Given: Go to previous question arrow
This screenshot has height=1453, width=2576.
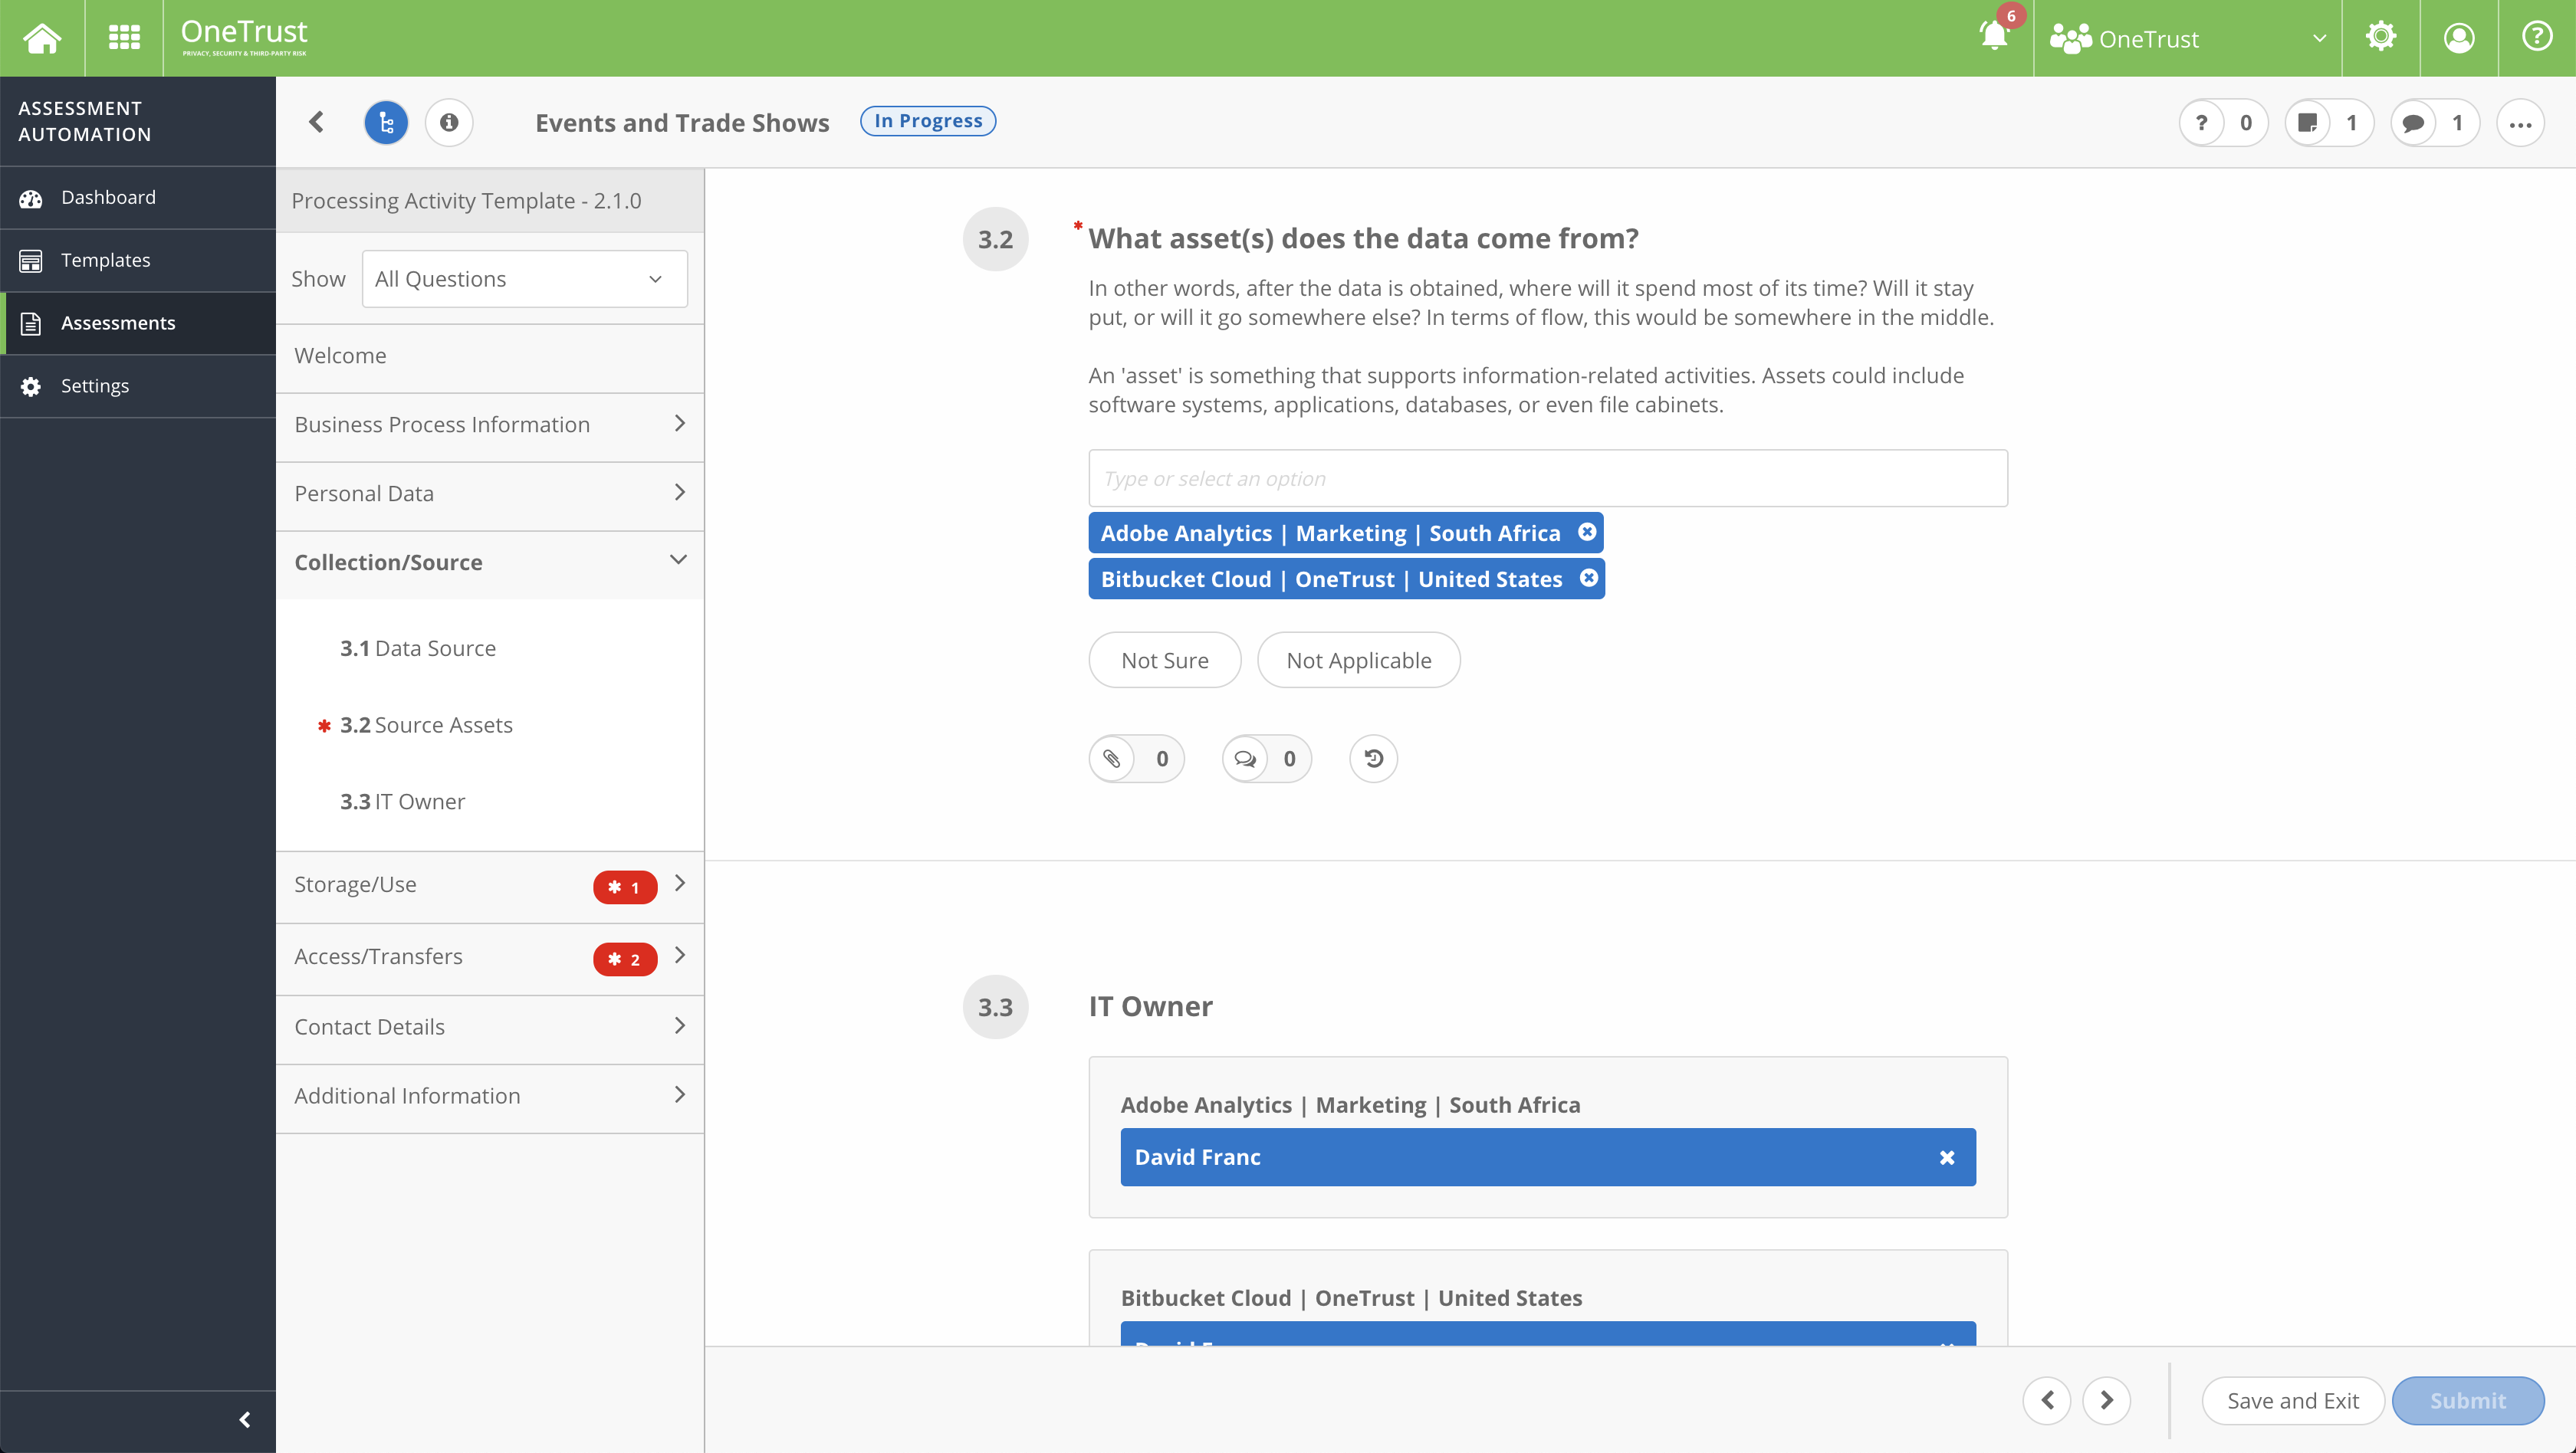Looking at the screenshot, I should coord(2047,1400).
